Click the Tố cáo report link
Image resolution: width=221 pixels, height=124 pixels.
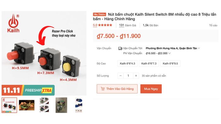pos(213,25)
